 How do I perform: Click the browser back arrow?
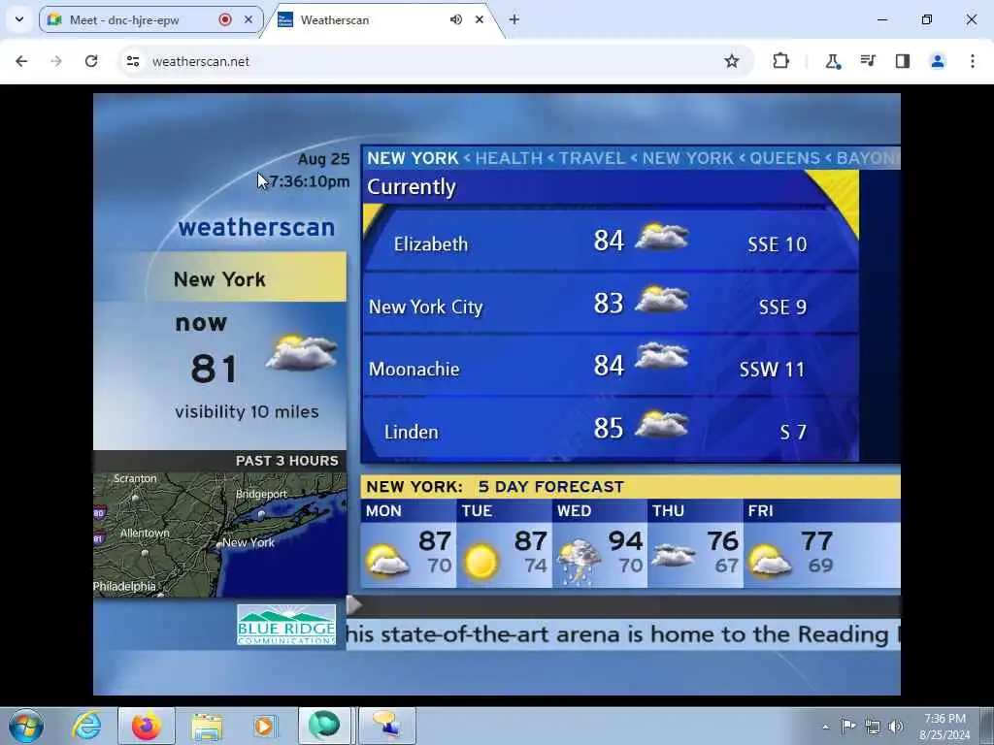(x=21, y=61)
